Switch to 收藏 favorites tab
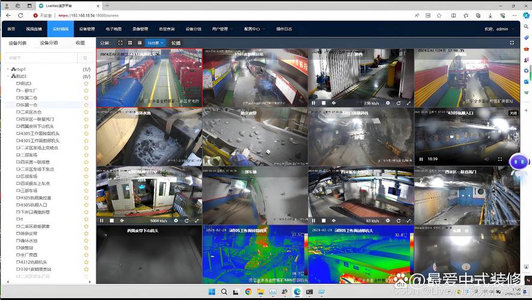This screenshot has height=300, width=532. point(81,43)
